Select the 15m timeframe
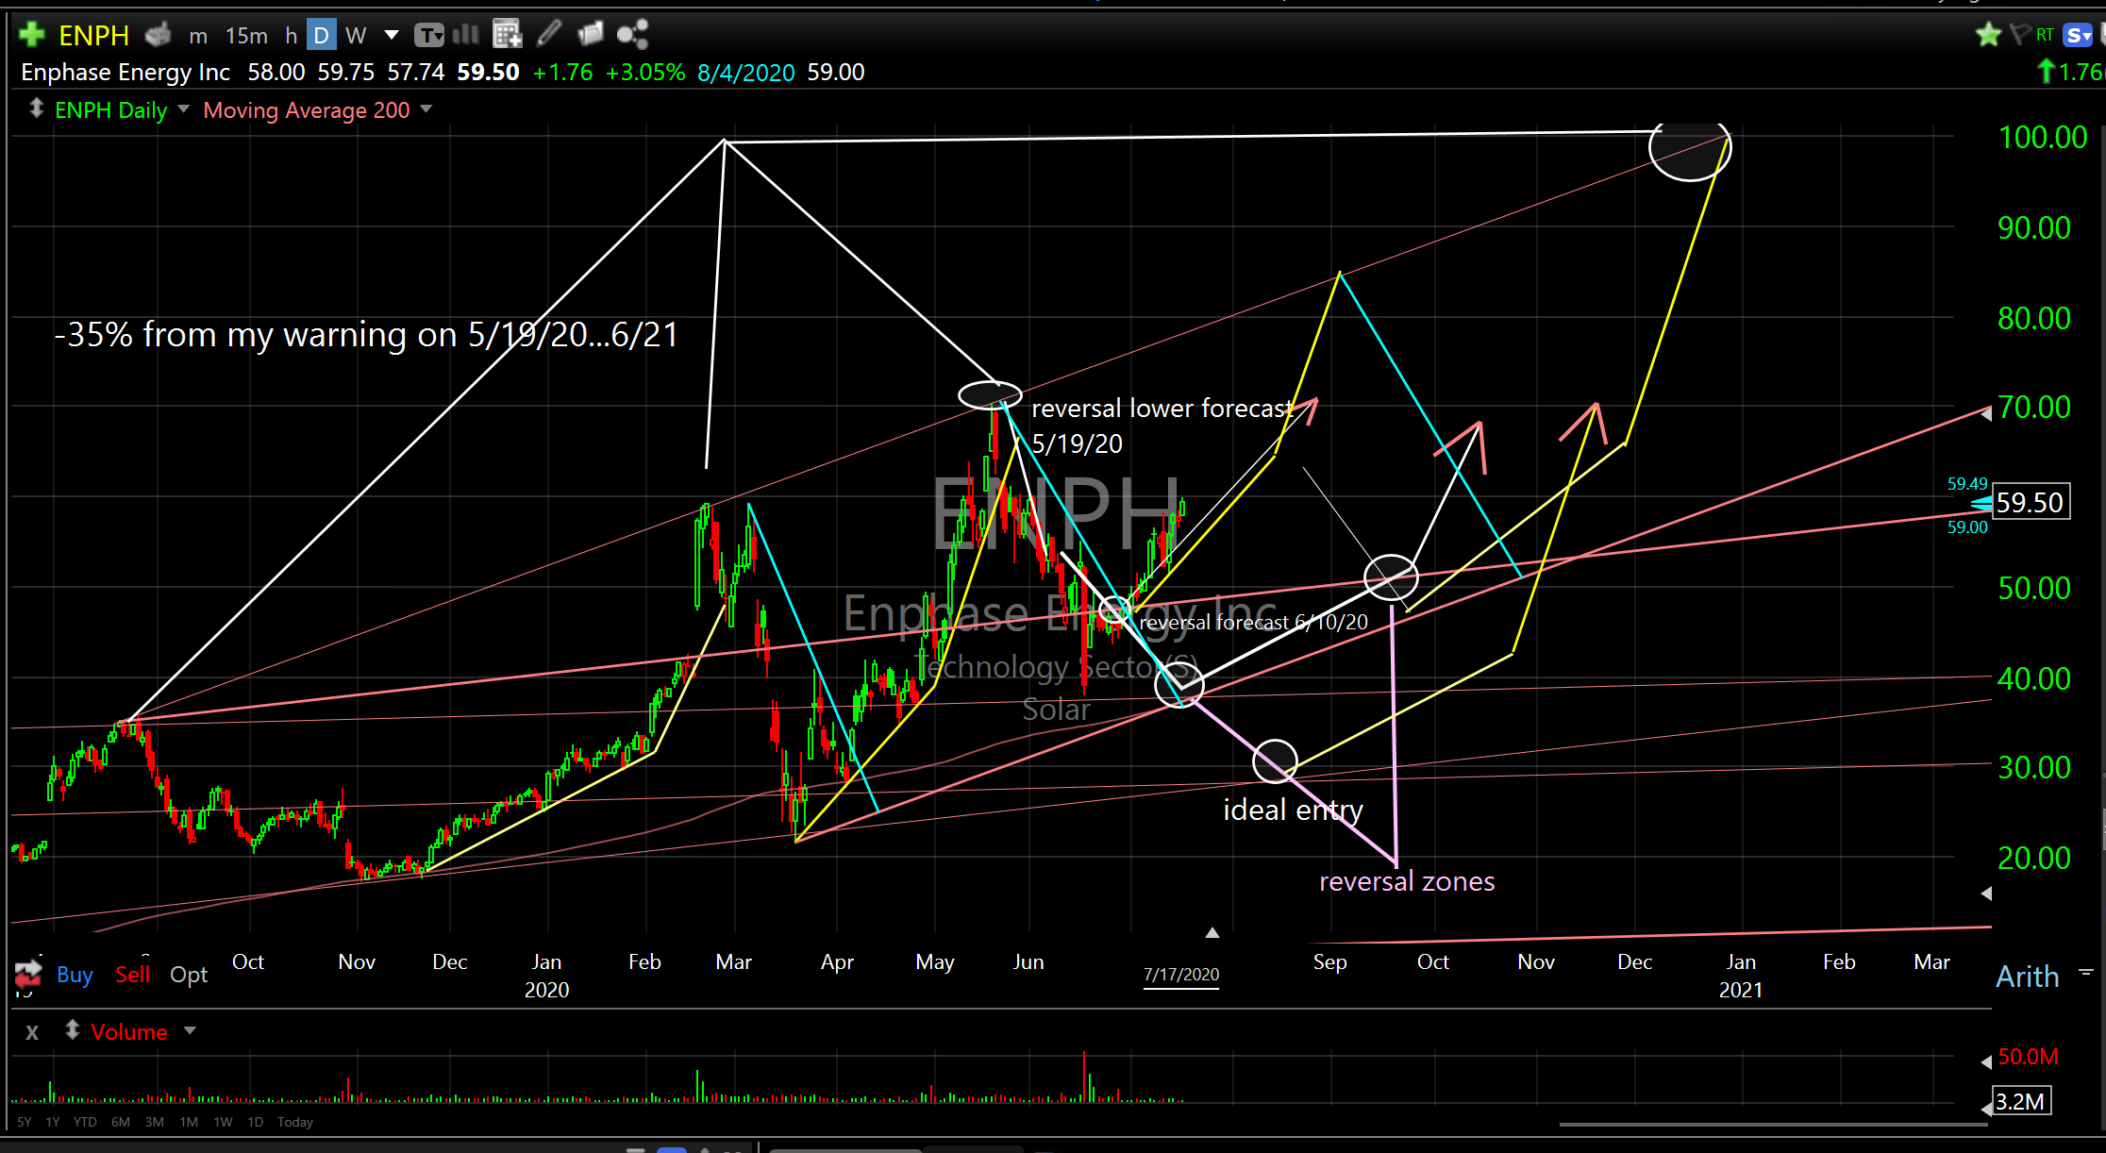 246,36
